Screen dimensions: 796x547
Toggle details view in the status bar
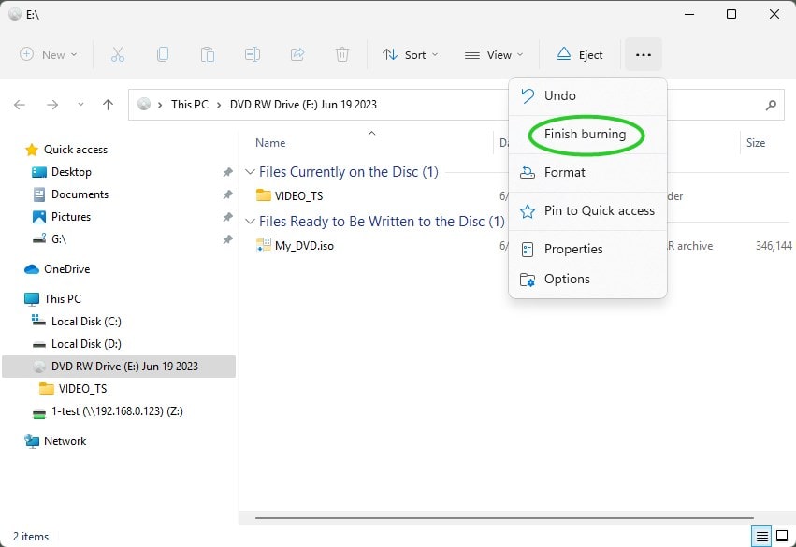763,537
